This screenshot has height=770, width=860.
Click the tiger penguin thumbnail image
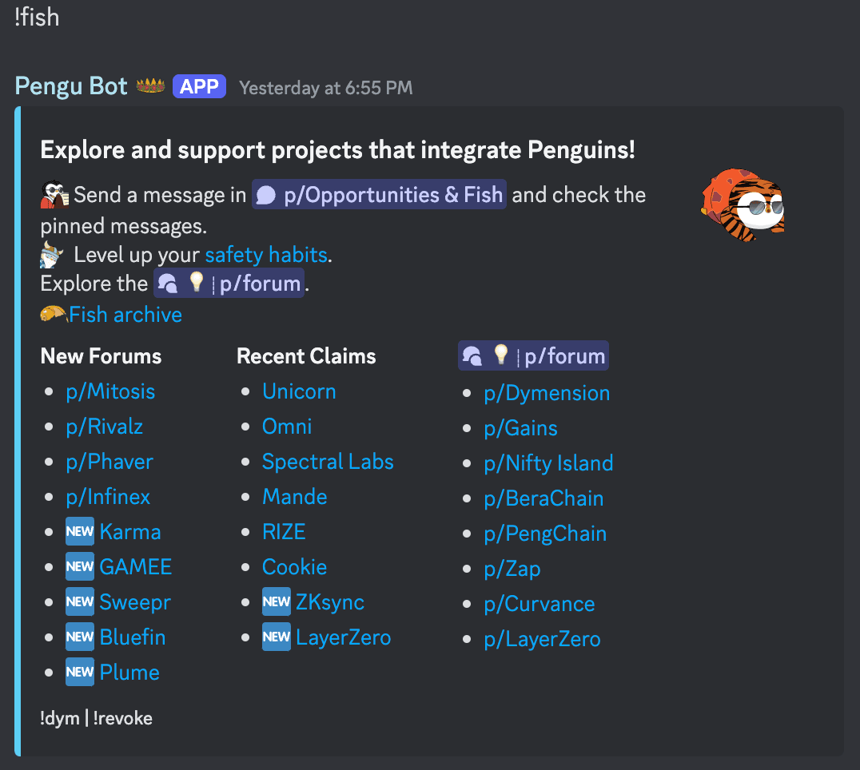tap(743, 205)
